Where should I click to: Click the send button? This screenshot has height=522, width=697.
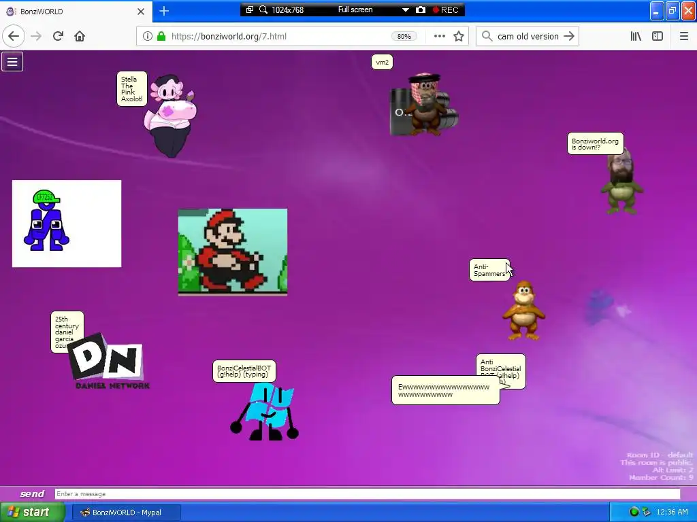tap(32, 493)
